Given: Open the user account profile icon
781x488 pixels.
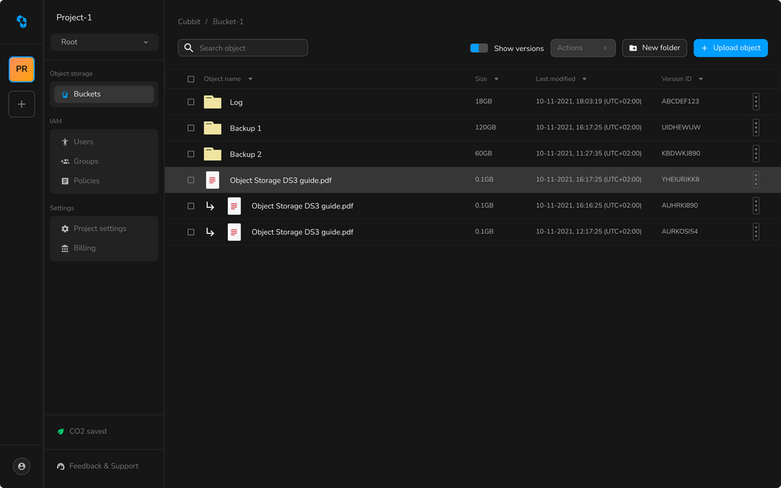Looking at the screenshot, I should tap(22, 466).
